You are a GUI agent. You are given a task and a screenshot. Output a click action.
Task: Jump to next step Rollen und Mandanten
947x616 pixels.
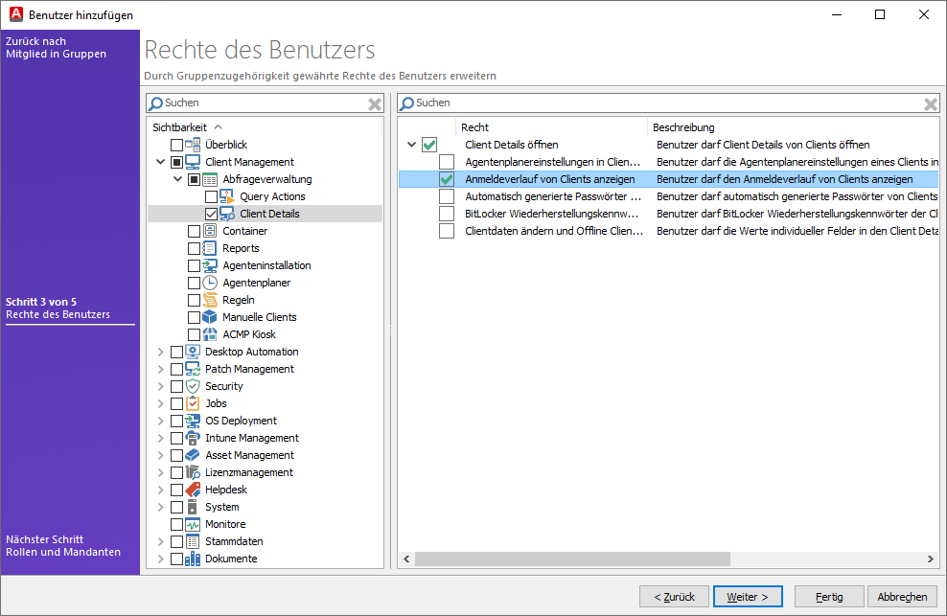click(x=63, y=545)
